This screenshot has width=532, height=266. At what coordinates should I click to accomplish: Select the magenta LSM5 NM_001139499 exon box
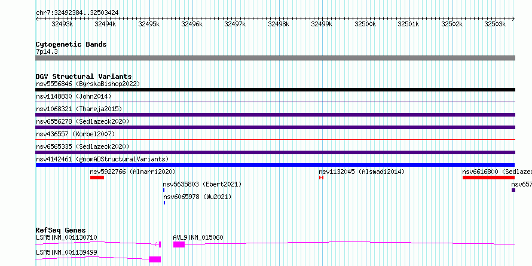point(155,259)
